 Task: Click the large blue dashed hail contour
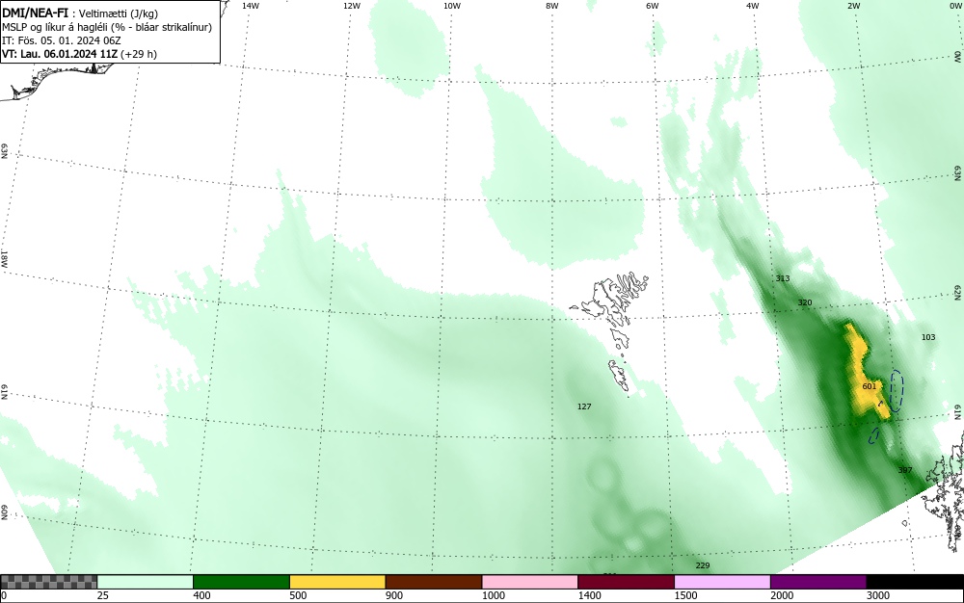point(897,390)
